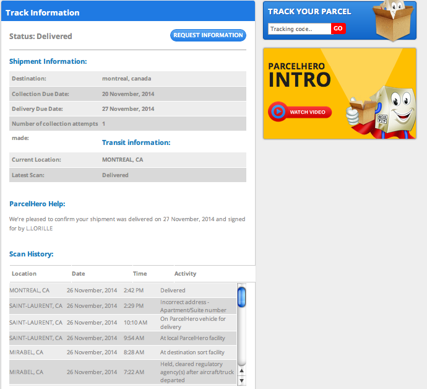The height and width of the screenshot is (389, 427).
Task: Select the 2:42 PM Delivered scan row
Action: click(123, 291)
